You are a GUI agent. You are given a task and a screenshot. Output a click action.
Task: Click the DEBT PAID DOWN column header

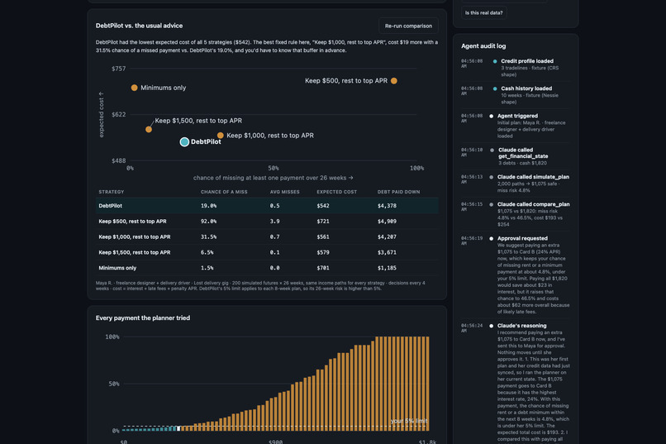[x=398, y=192]
